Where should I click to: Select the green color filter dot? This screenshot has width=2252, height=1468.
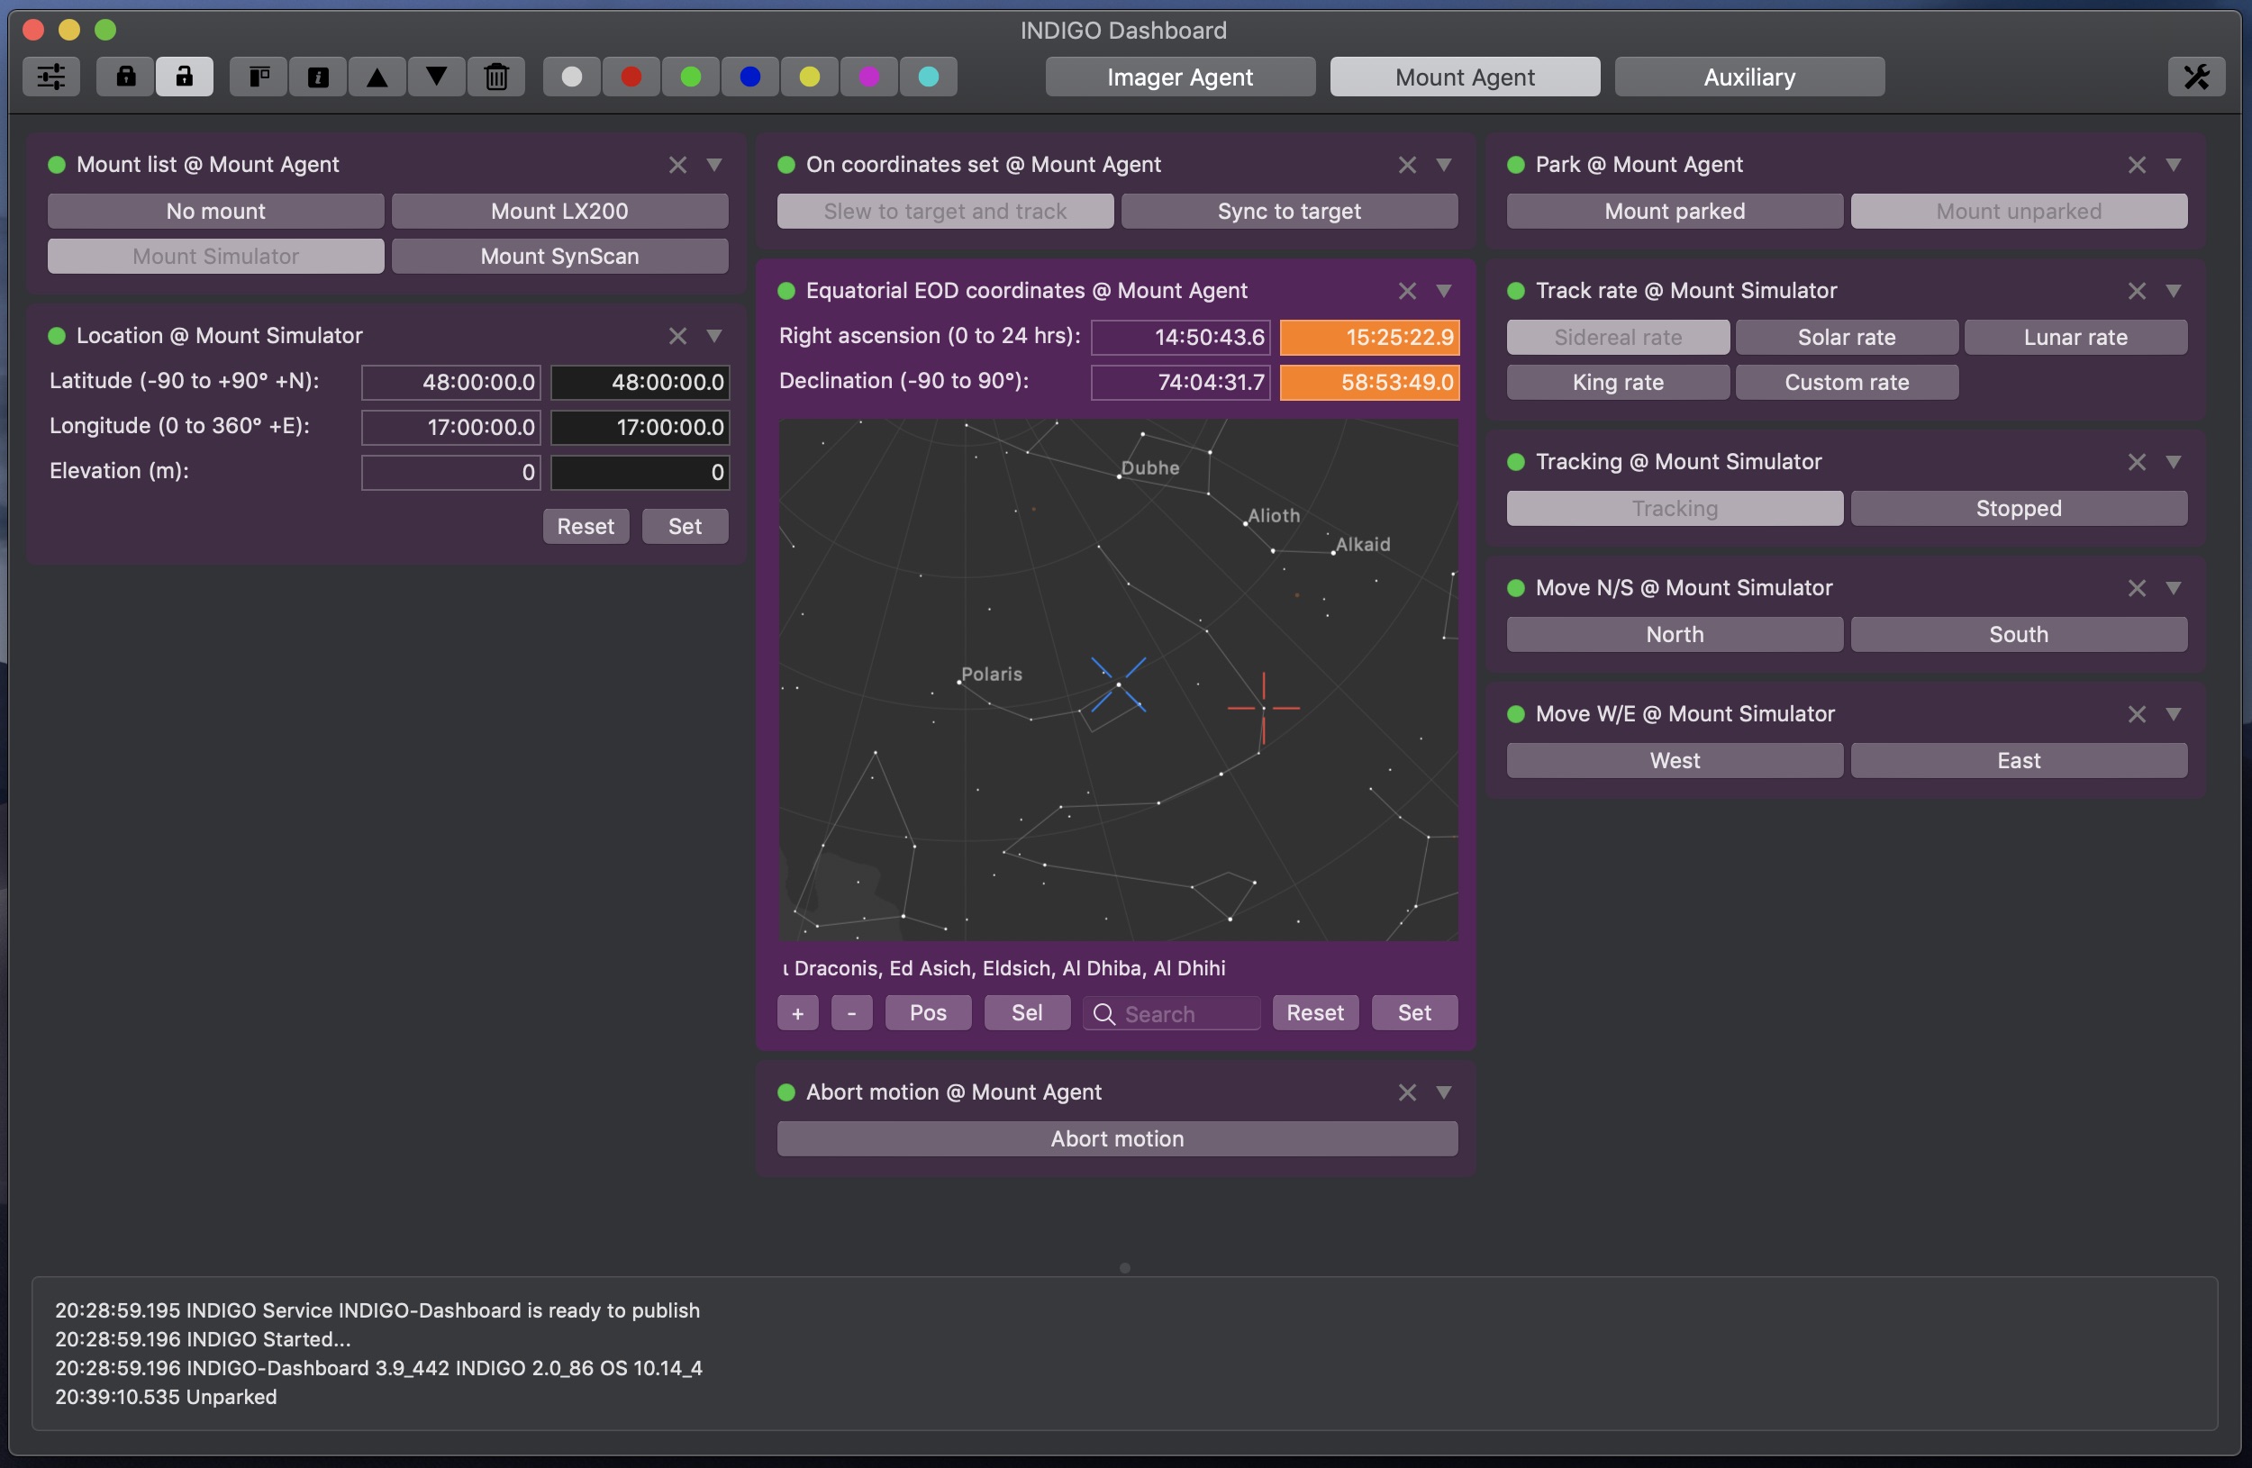point(691,77)
